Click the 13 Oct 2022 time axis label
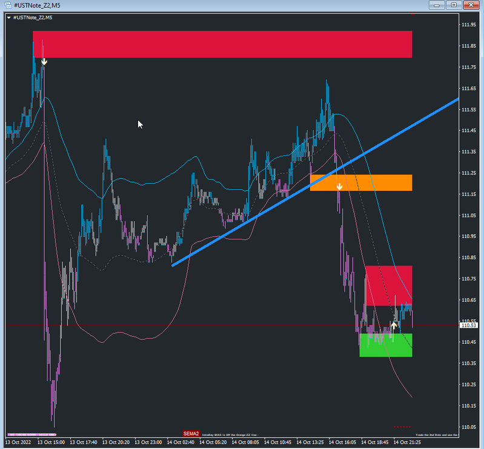This screenshot has width=484, height=449. [18, 442]
